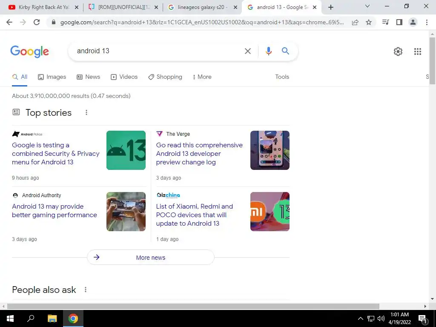Open Chrome three-dot menu

427,22
